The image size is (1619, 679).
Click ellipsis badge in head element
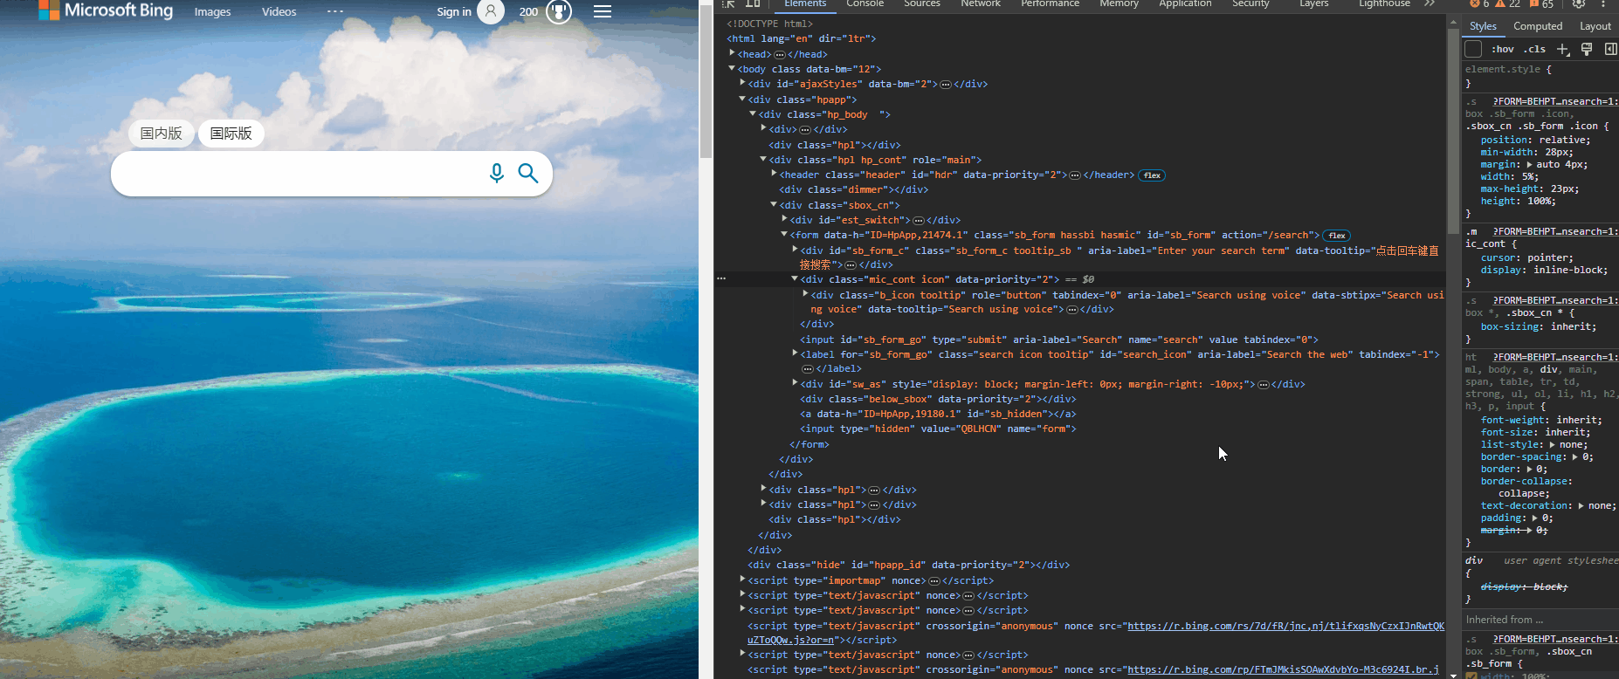[780, 54]
